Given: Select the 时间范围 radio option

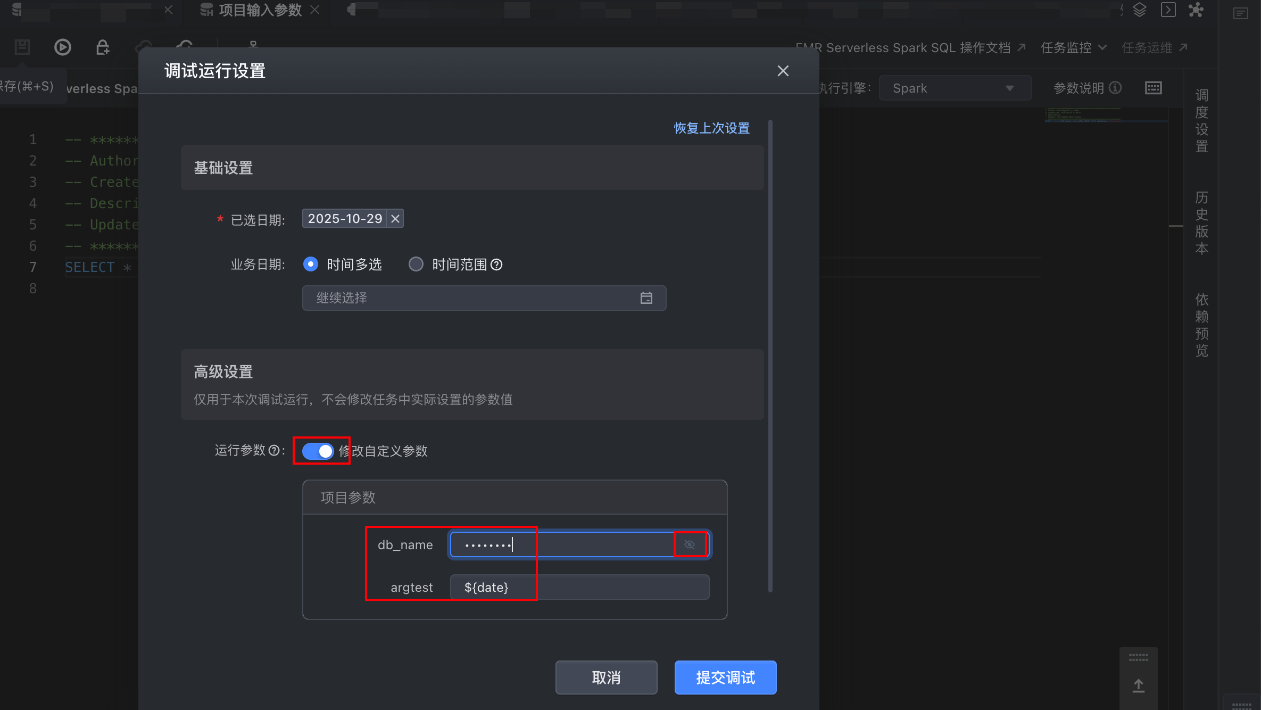Looking at the screenshot, I should pyautogui.click(x=416, y=265).
